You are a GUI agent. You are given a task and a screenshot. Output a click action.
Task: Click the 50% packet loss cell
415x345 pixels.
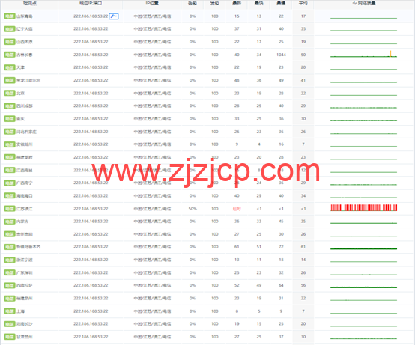[x=193, y=209]
